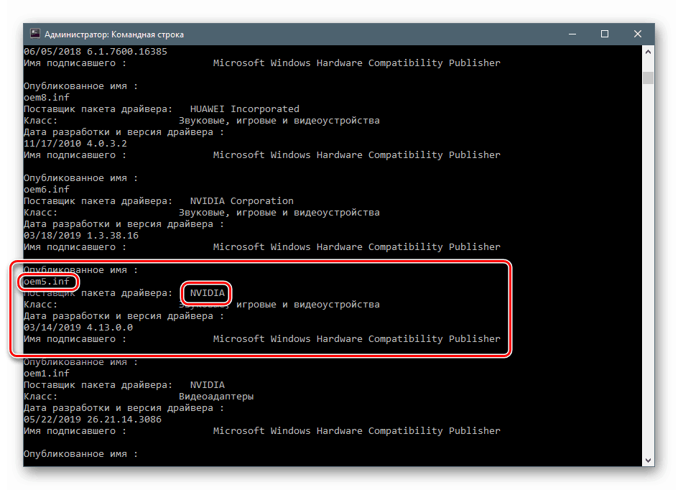Click the oem1.inf entry text

46,373
